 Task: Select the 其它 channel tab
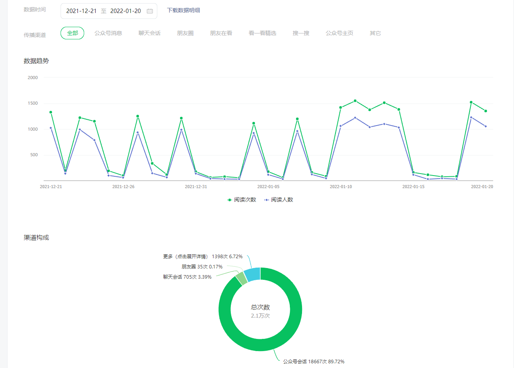(x=375, y=33)
